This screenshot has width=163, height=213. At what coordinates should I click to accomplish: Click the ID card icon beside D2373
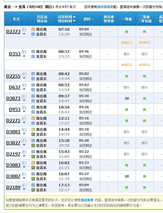pos(24,30)
